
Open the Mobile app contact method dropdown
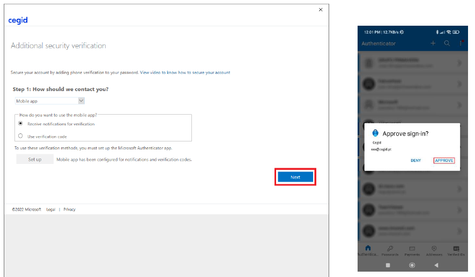coord(50,101)
